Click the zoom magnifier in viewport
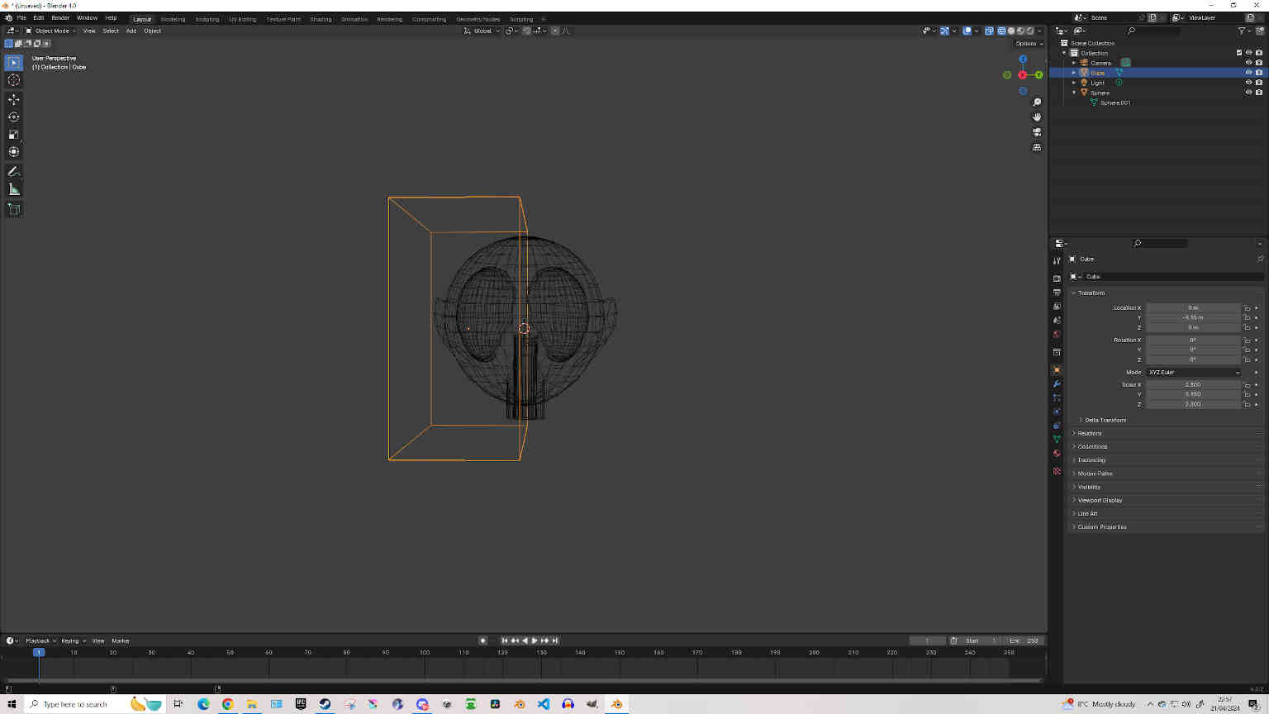Screen dimensions: 1269x714 1037,102
